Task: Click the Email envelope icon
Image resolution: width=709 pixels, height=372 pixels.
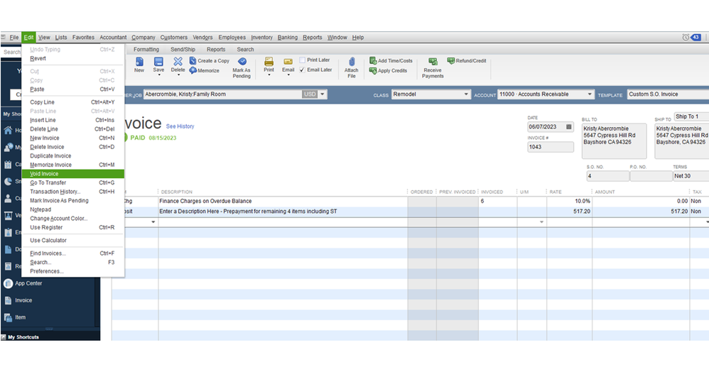Action: 288,62
